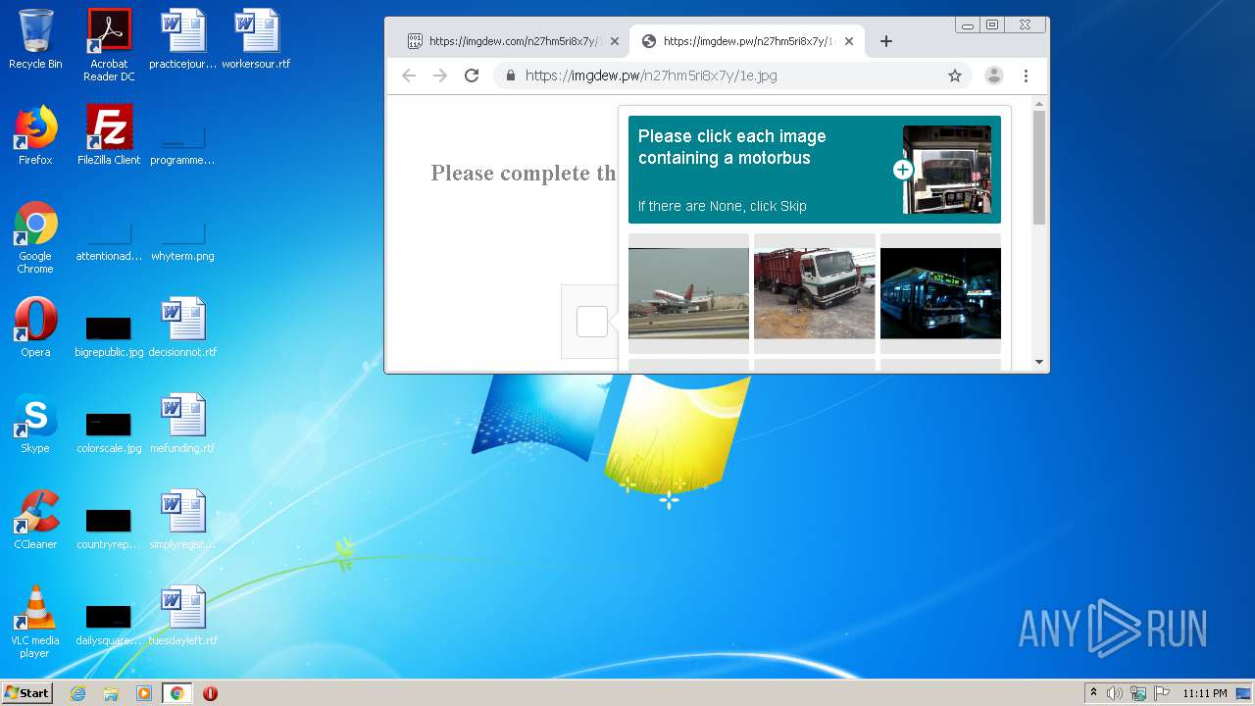The width and height of the screenshot is (1255, 706).
Task: Select mefunding.rtf document icon
Action: (x=182, y=424)
